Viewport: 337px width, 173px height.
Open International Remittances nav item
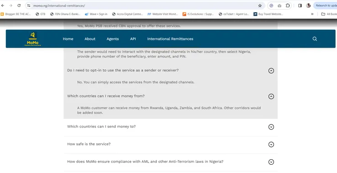[x=170, y=39]
